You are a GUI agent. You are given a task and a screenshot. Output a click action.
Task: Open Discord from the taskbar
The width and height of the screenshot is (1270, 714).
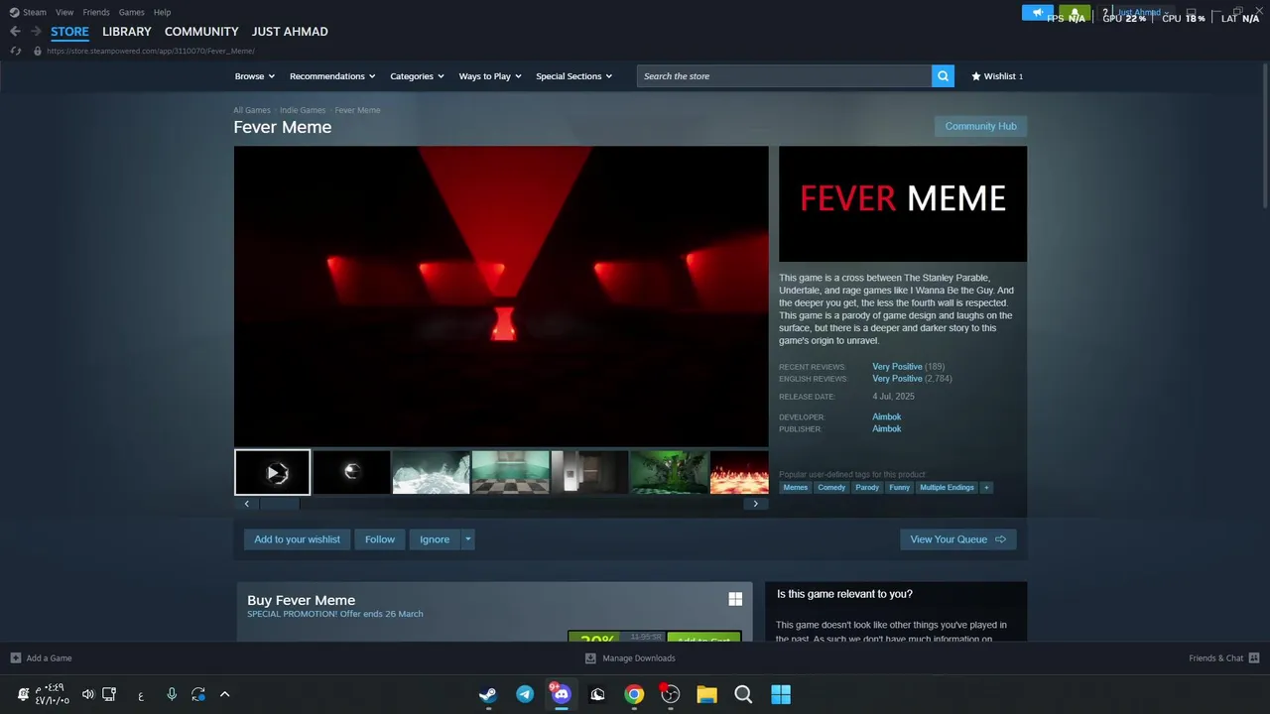561,694
